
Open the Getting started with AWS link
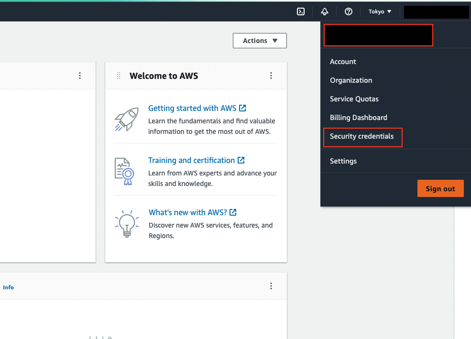point(197,108)
